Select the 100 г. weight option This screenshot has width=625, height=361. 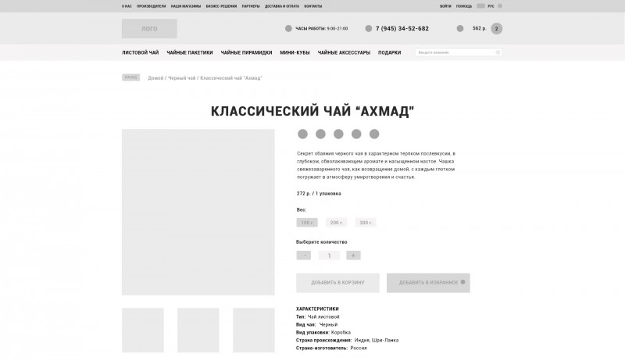(307, 223)
